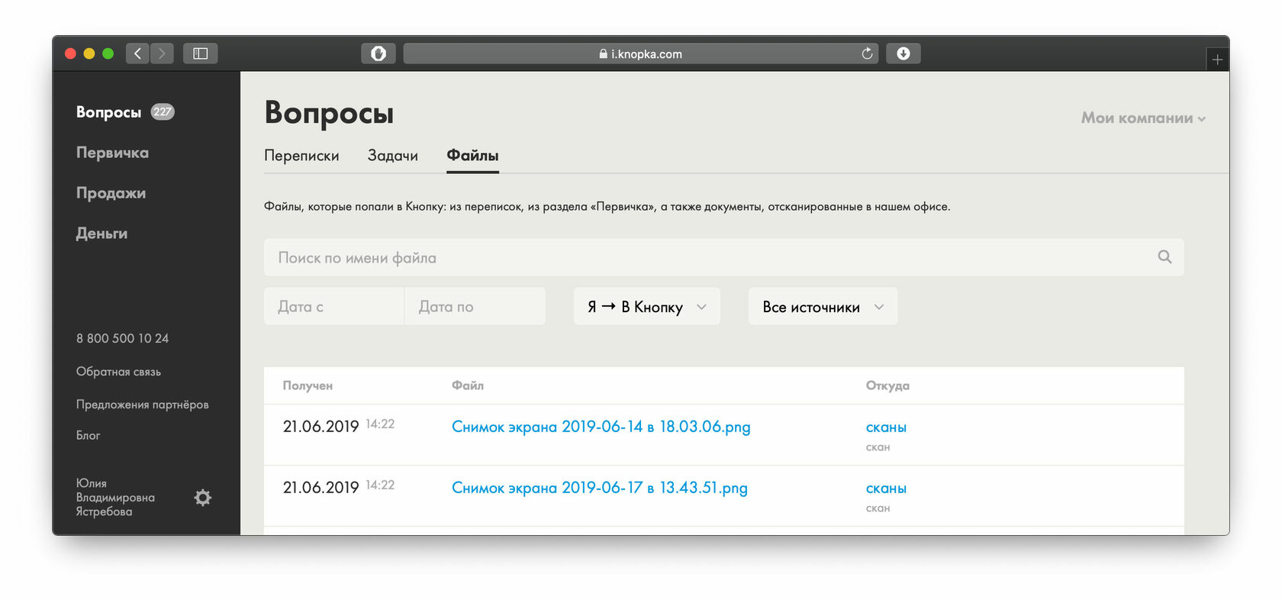Click the Вопросы page heading
The width and height of the screenshot is (1282, 600).
(329, 113)
